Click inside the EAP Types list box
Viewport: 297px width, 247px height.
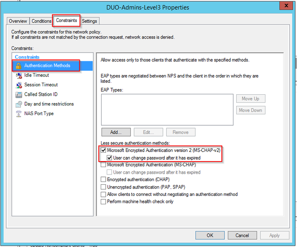pos(167,110)
